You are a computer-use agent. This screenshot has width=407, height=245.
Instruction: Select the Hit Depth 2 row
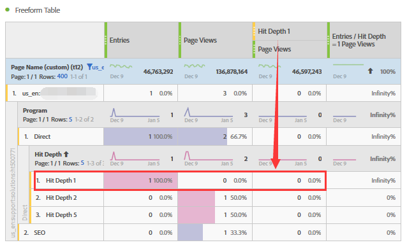216,198
